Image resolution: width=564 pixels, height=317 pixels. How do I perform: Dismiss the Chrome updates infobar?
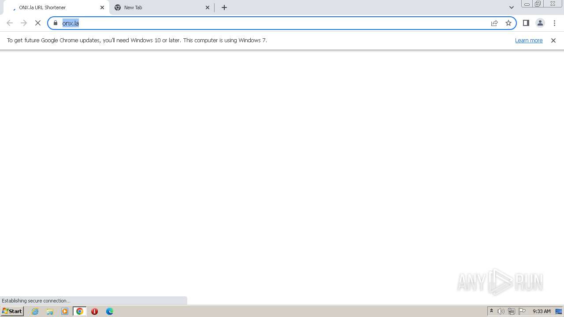(x=553, y=41)
